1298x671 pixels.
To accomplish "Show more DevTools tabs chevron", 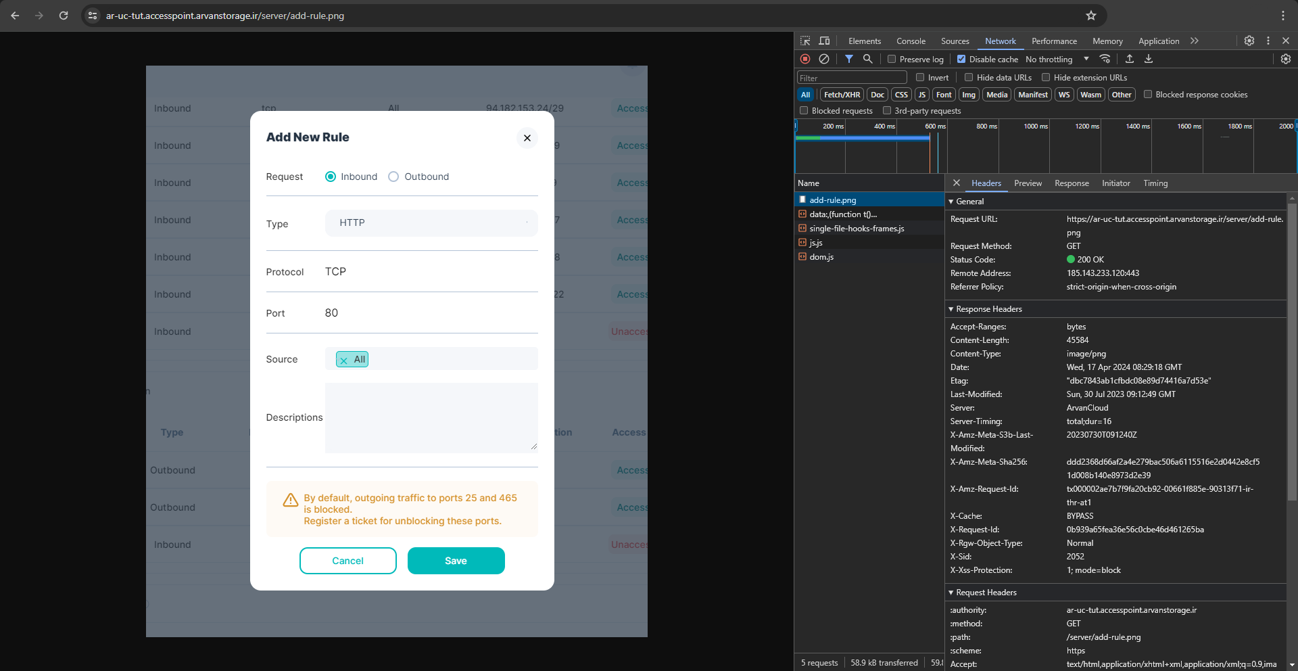I will 1195,41.
